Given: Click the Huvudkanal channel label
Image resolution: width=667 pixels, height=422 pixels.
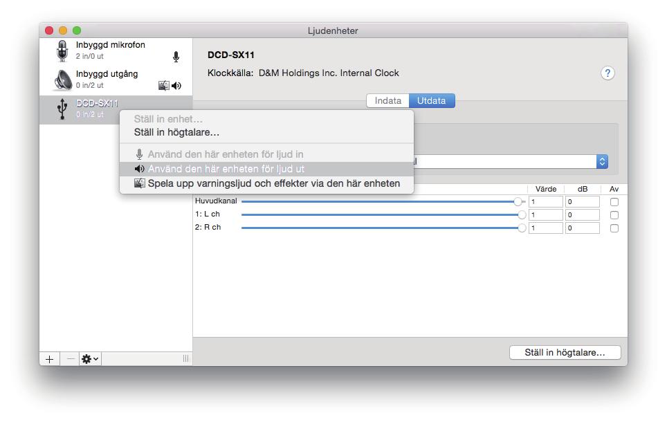Looking at the screenshot, I should coord(216,201).
